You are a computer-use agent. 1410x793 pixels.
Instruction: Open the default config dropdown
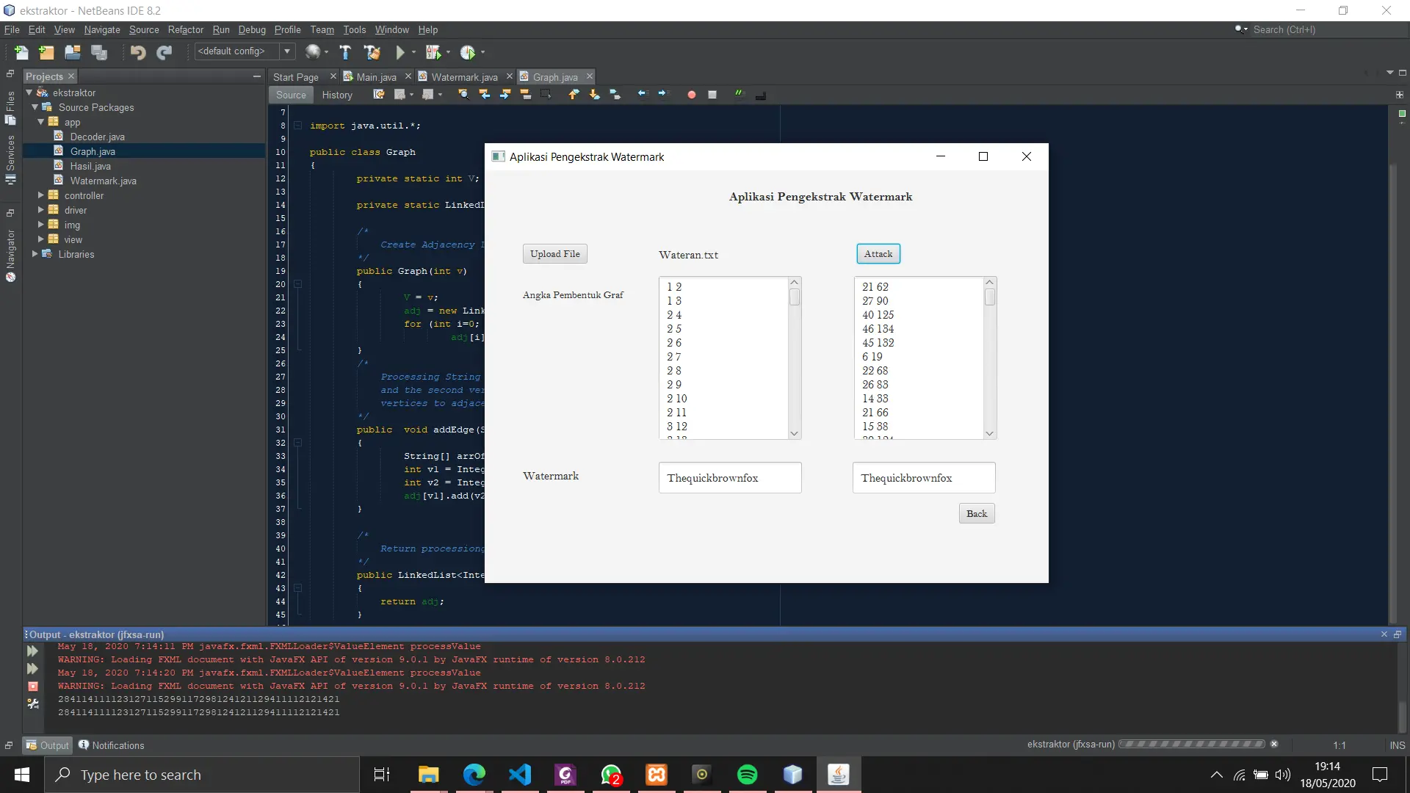pyautogui.click(x=288, y=51)
